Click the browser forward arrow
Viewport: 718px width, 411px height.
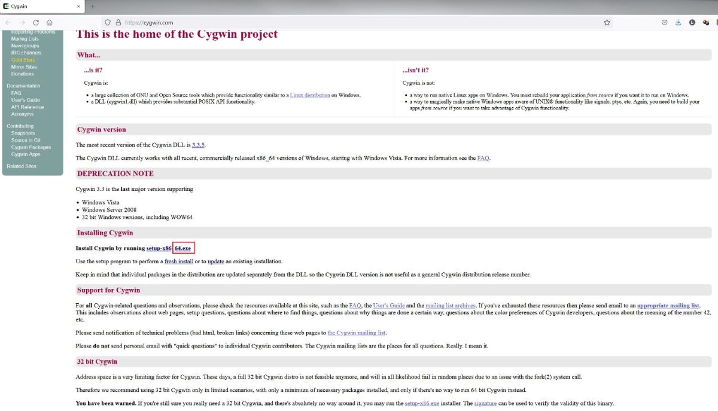click(22, 22)
